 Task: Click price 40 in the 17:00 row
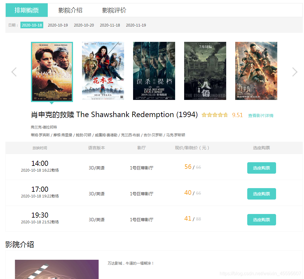(x=188, y=193)
